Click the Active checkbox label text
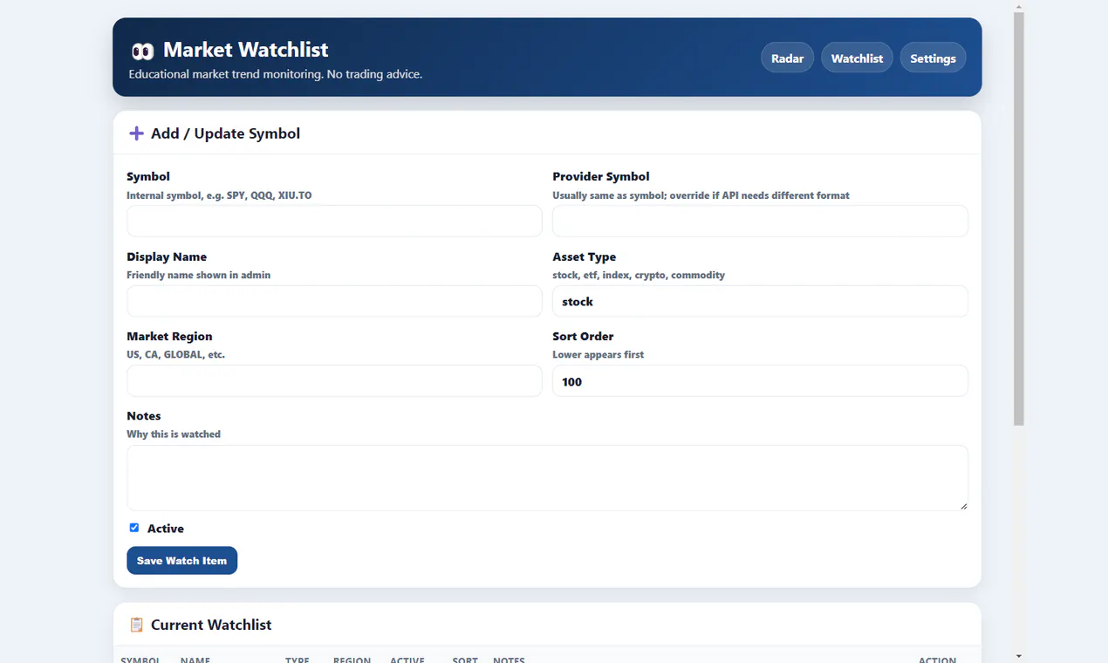 (166, 529)
